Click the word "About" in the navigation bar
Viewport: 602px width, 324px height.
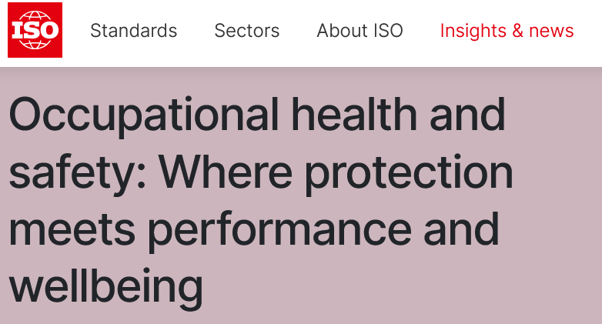[x=341, y=31]
